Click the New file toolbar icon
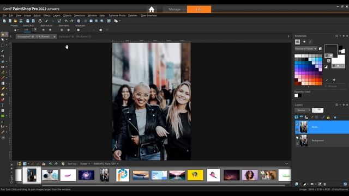349x196 pixels. [4, 21]
